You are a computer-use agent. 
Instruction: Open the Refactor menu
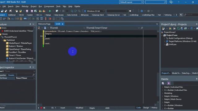25,6
